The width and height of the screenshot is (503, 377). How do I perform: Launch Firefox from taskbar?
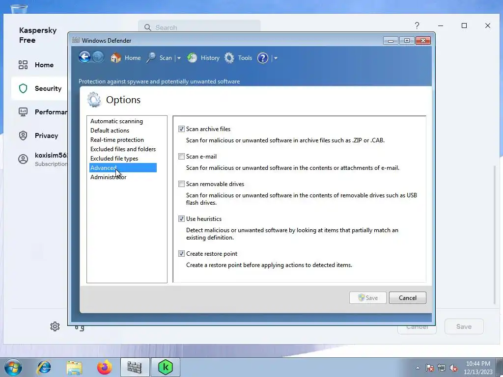pyautogui.click(x=105, y=367)
